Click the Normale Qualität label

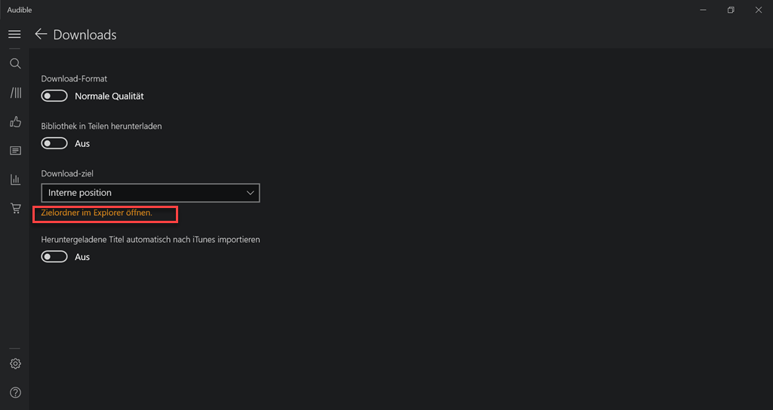[x=109, y=96]
